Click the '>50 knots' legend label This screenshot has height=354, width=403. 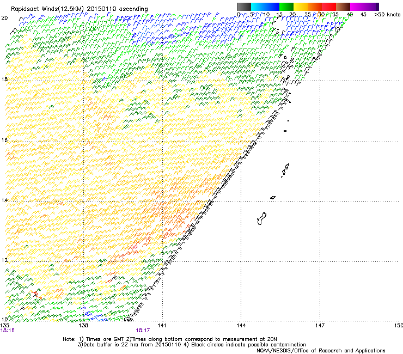click(387, 14)
